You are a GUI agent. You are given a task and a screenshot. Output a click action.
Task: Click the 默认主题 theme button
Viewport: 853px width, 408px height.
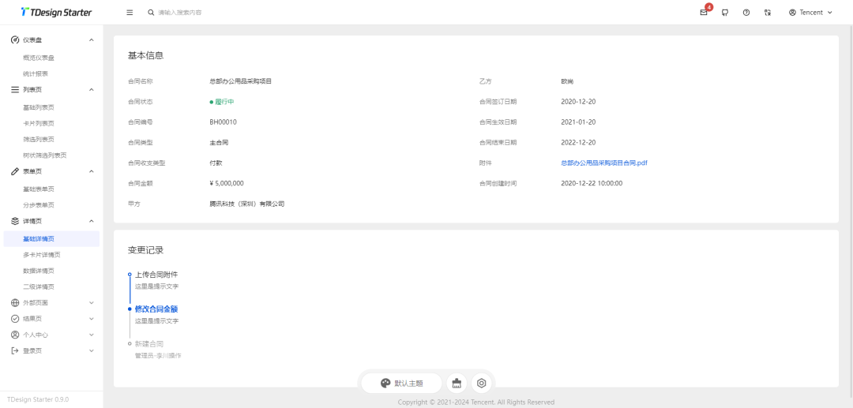click(x=401, y=384)
